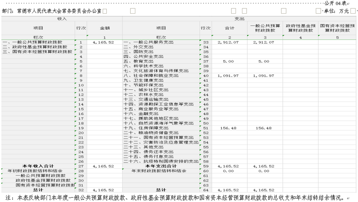Click the 六、科学技术支出 row label
The image size is (358, 202).
tap(144, 66)
